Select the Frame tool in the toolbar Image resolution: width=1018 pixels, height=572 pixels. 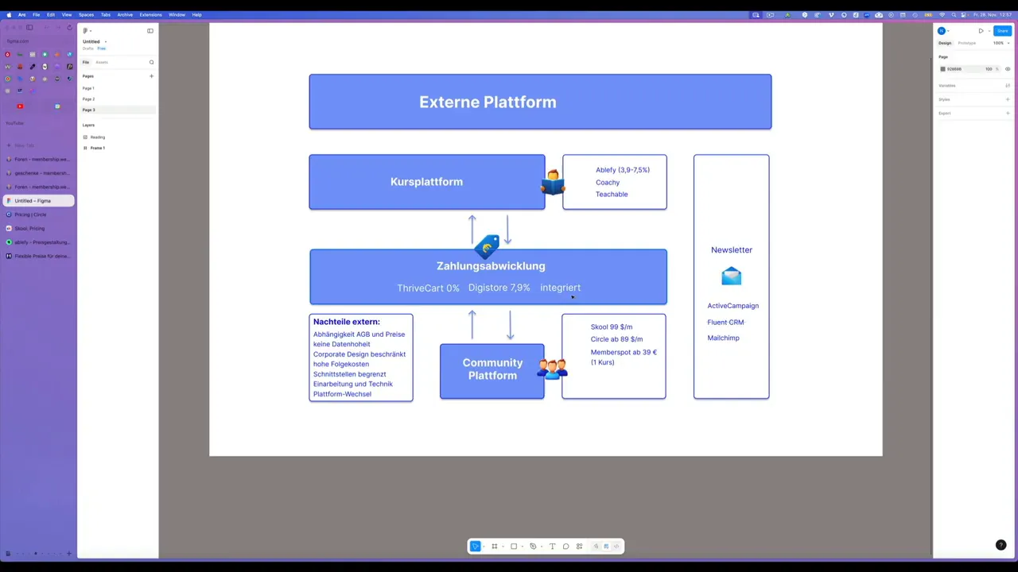[495, 547]
